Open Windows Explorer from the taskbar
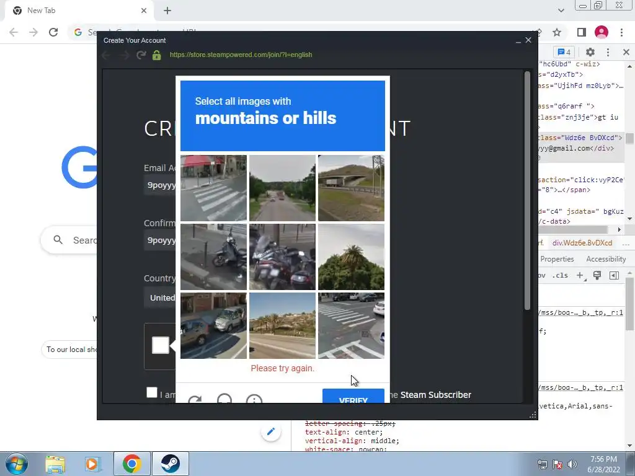Image resolution: width=635 pixels, height=476 pixels. tap(55, 464)
